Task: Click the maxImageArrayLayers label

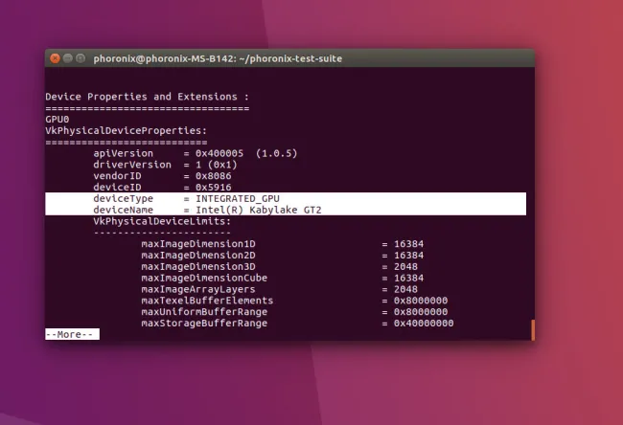Action: pyautogui.click(x=198, y=289)
